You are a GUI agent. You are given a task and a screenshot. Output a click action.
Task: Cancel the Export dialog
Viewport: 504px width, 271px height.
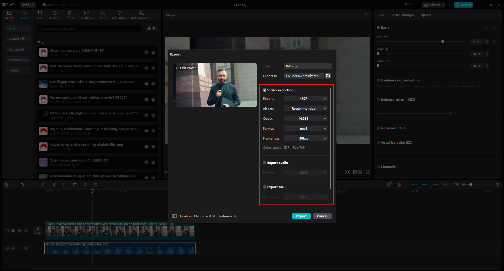click(x=322, y=216)
